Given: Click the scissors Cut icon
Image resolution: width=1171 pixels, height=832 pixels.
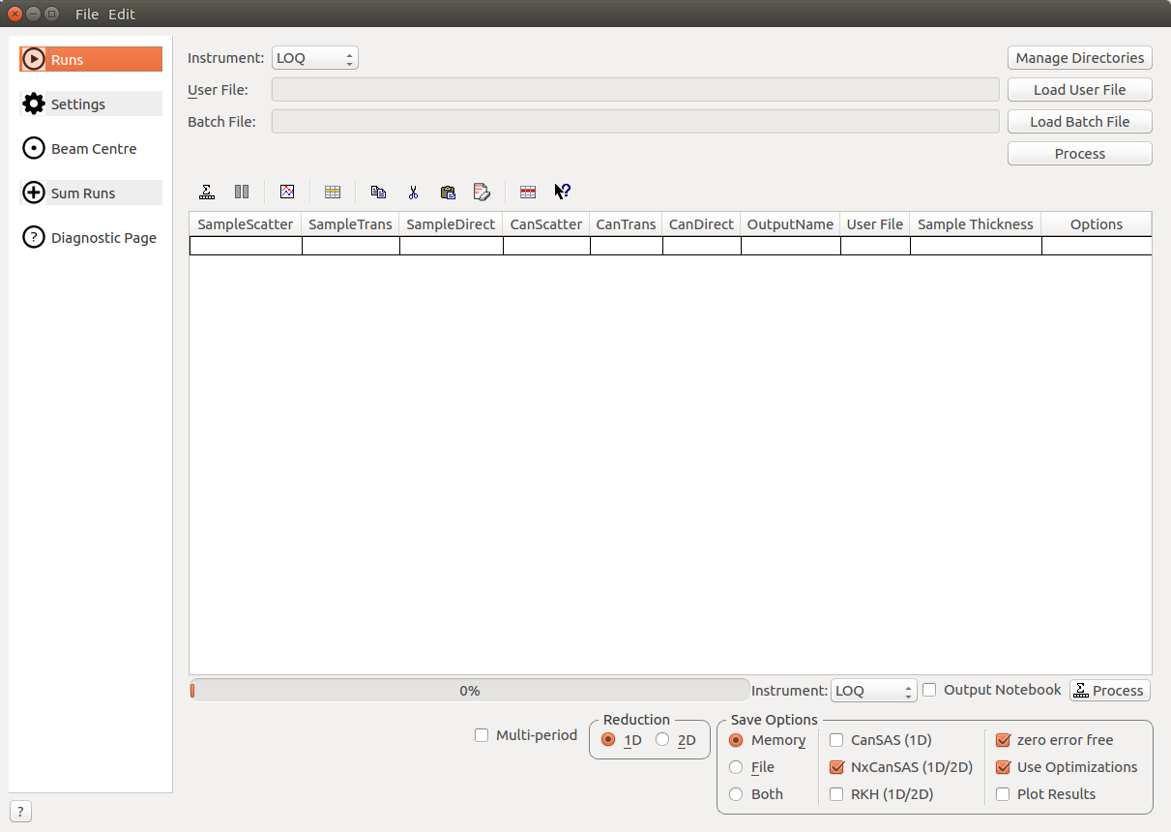Looking at the screenshot, I should (413, 192).
